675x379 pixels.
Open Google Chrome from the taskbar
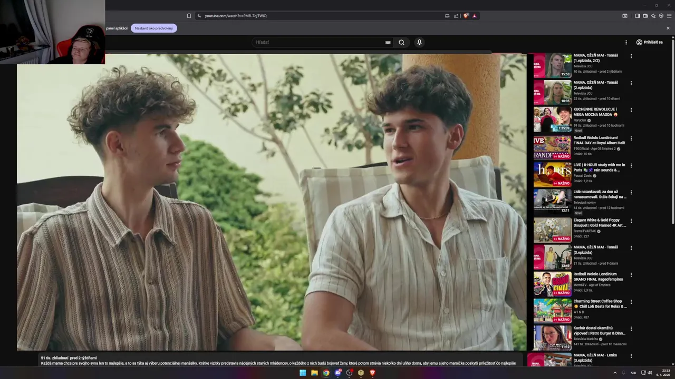[x=326, y=373]
